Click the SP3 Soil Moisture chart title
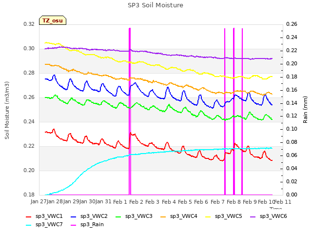312x234 pixels. coord(156,5)
